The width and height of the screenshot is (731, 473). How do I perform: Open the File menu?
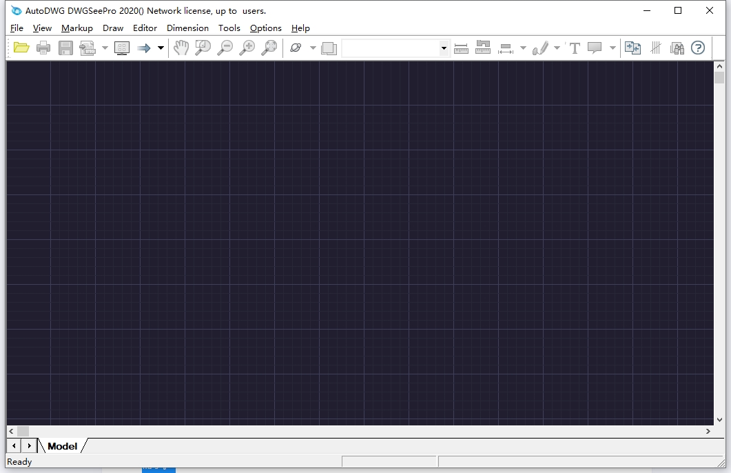tap(17, 28)
